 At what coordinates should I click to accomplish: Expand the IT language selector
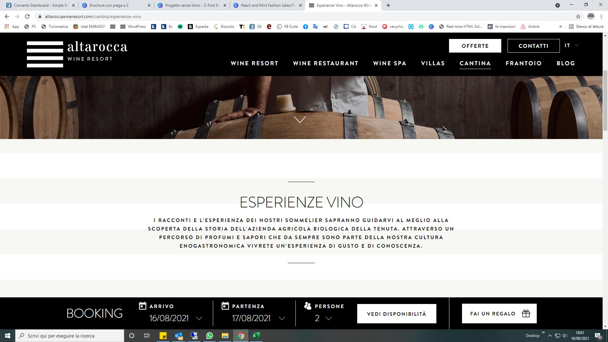pos(572,46)
